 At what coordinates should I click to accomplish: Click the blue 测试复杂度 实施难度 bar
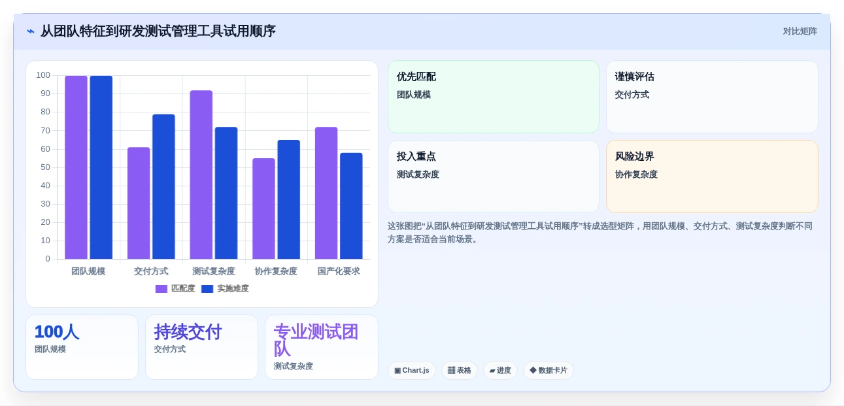coord(226,194)
